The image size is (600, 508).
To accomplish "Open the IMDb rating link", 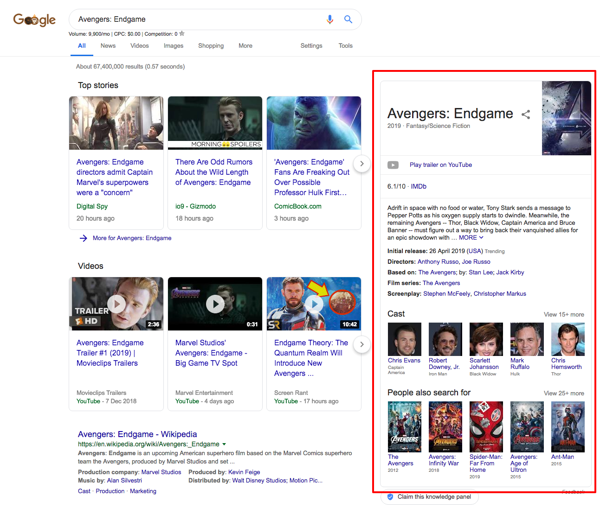I will click(419, 186).
